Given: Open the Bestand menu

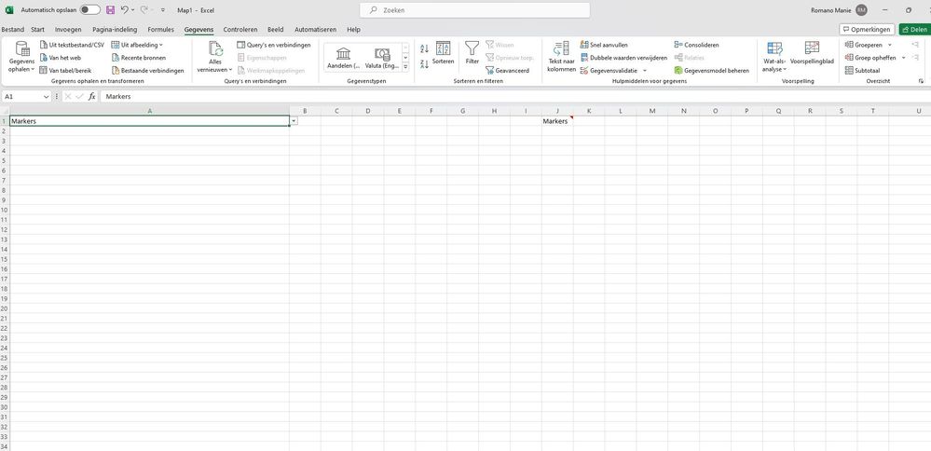Looking at the screenshot, I should point(12,29).
